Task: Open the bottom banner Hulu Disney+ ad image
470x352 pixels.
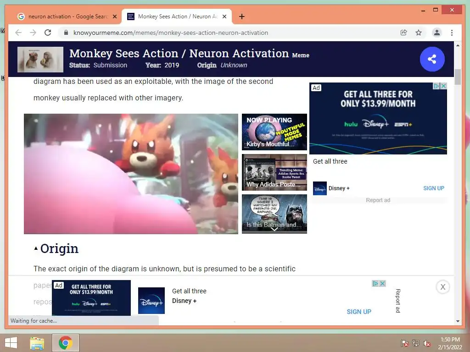Action: [x=91, y=298]
